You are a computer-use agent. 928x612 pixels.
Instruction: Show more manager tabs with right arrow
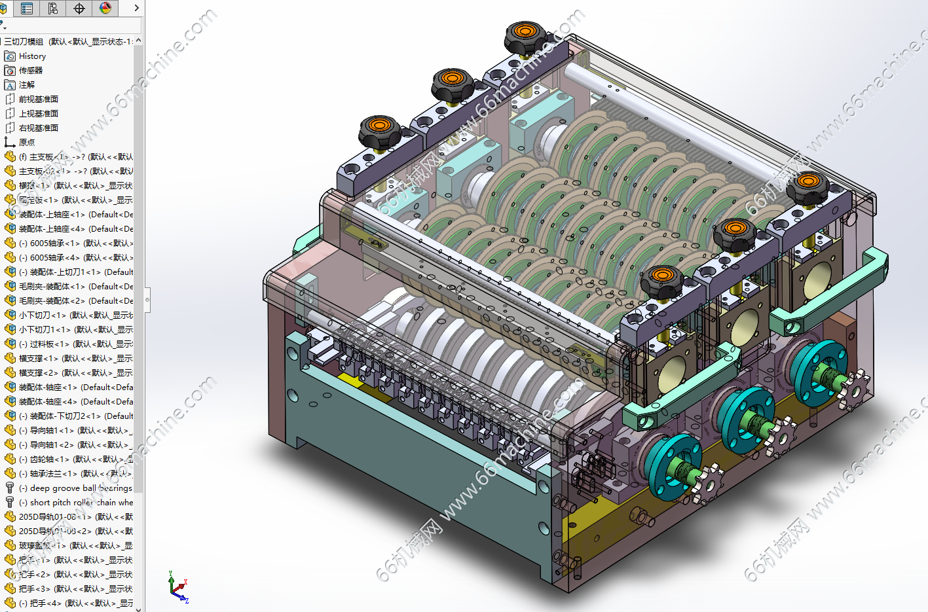pos(136,9)
